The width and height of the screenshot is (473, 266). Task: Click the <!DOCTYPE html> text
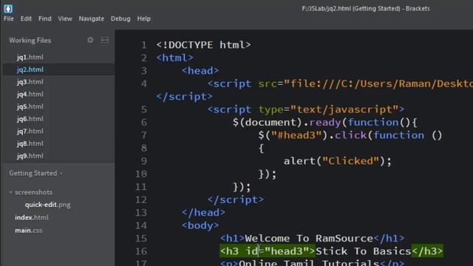click(x=203, y=45)
